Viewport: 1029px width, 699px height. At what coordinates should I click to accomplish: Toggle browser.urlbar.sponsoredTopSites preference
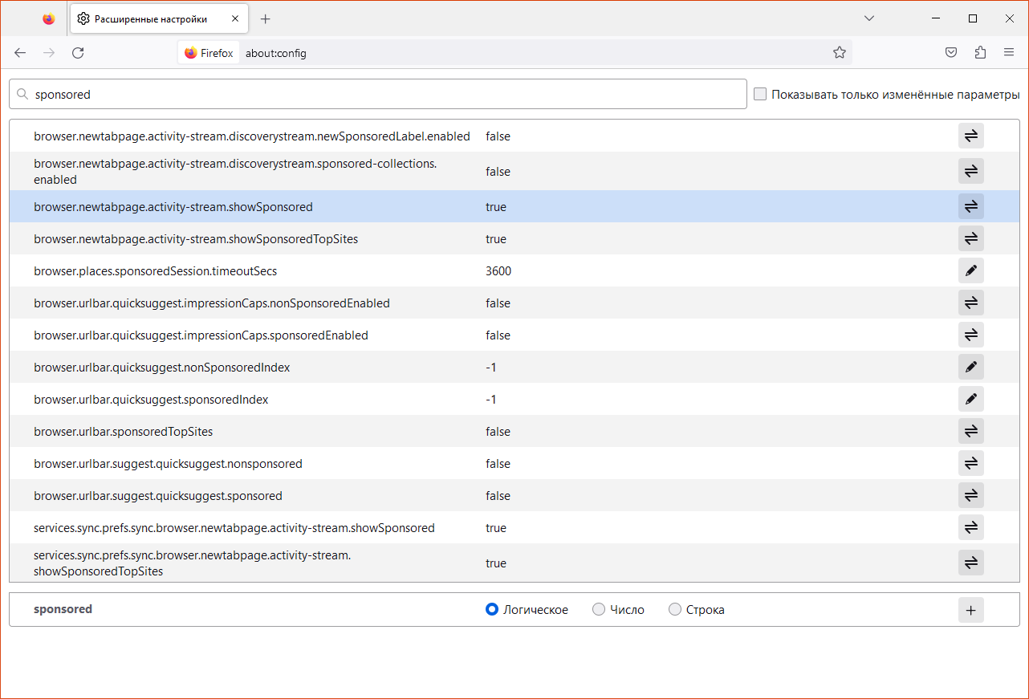(970, 432)
